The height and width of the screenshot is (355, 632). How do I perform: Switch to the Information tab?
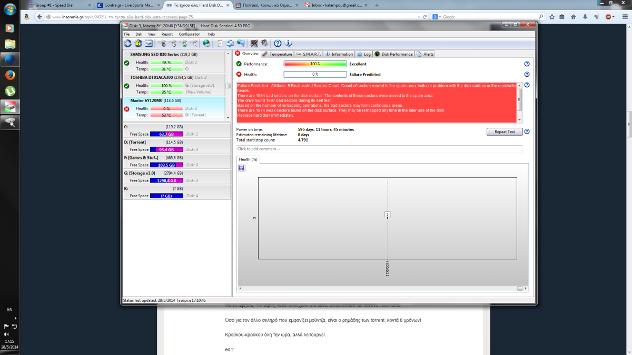[339, 54]
